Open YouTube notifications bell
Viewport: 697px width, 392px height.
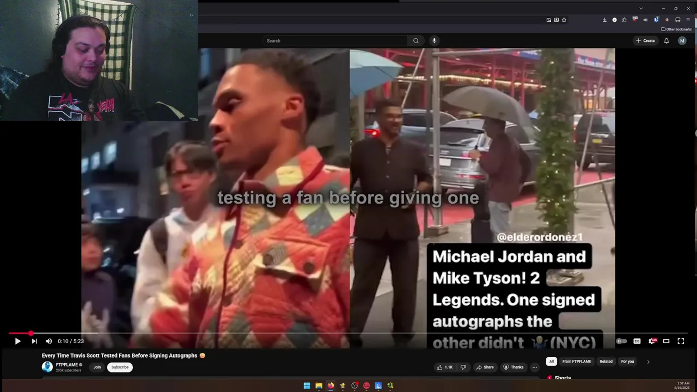pos(667,41)
